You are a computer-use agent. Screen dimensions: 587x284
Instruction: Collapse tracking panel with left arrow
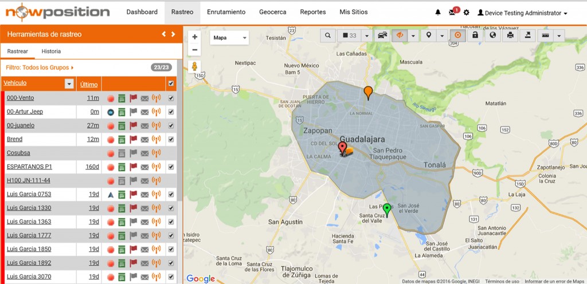tap(163, 34)
